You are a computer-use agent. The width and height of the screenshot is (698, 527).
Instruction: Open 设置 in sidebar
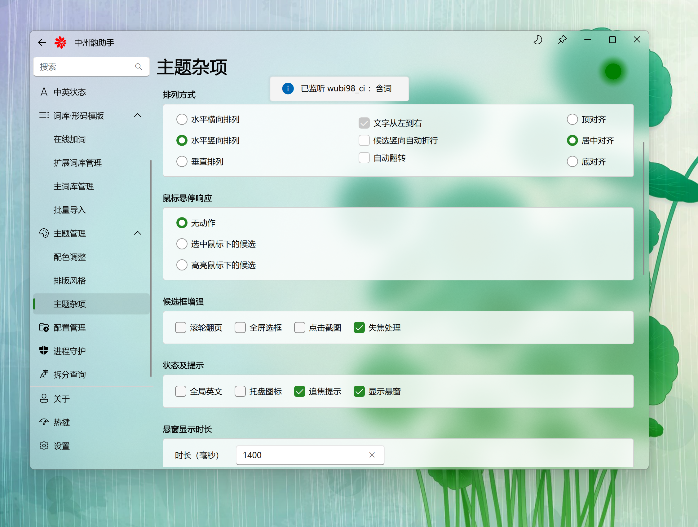click(x=62, y=446)
